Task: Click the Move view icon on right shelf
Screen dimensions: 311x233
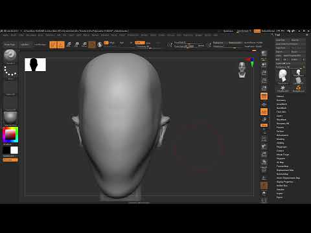Action: tap(264, 147)
